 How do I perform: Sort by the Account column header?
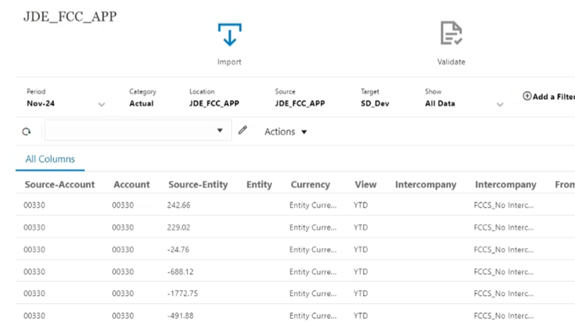coord(132,184)
